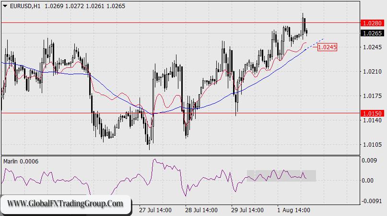Click the Marlin 0.0006 indicator label
387x216 pixels.
(21, 162)
